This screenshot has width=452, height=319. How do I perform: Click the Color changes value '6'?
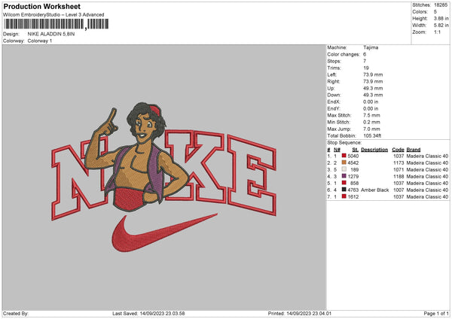[x=365, y=54]
